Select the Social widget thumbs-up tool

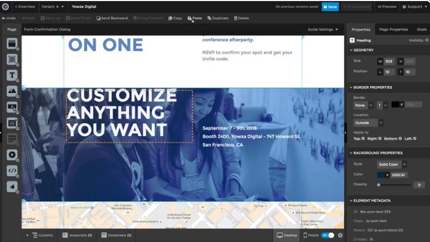pos(12,187)
